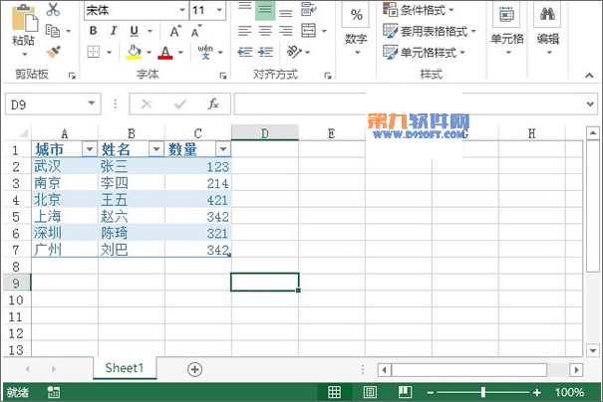Open the 单元格 cells group
This screenshot has width=603, height=402.
tap(507, 29)
